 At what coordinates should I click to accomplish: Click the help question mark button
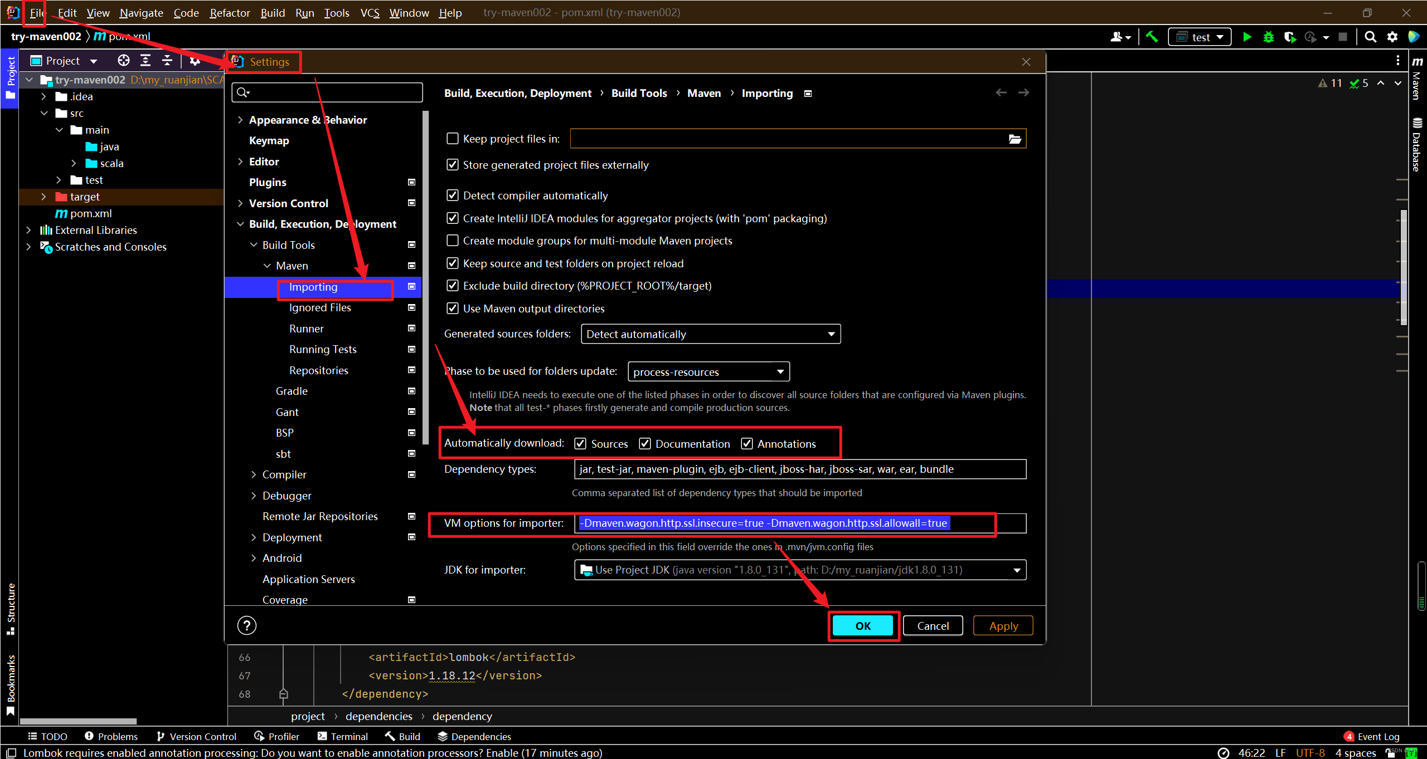coord(246,625)
